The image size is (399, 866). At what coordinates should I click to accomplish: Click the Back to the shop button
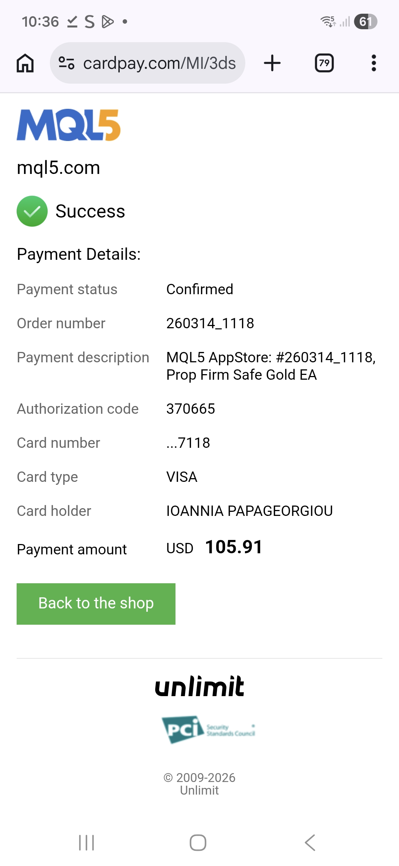(96, 604)
